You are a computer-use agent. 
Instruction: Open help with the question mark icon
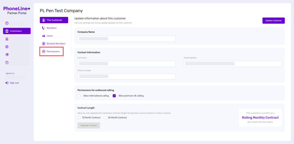point(7,62)
